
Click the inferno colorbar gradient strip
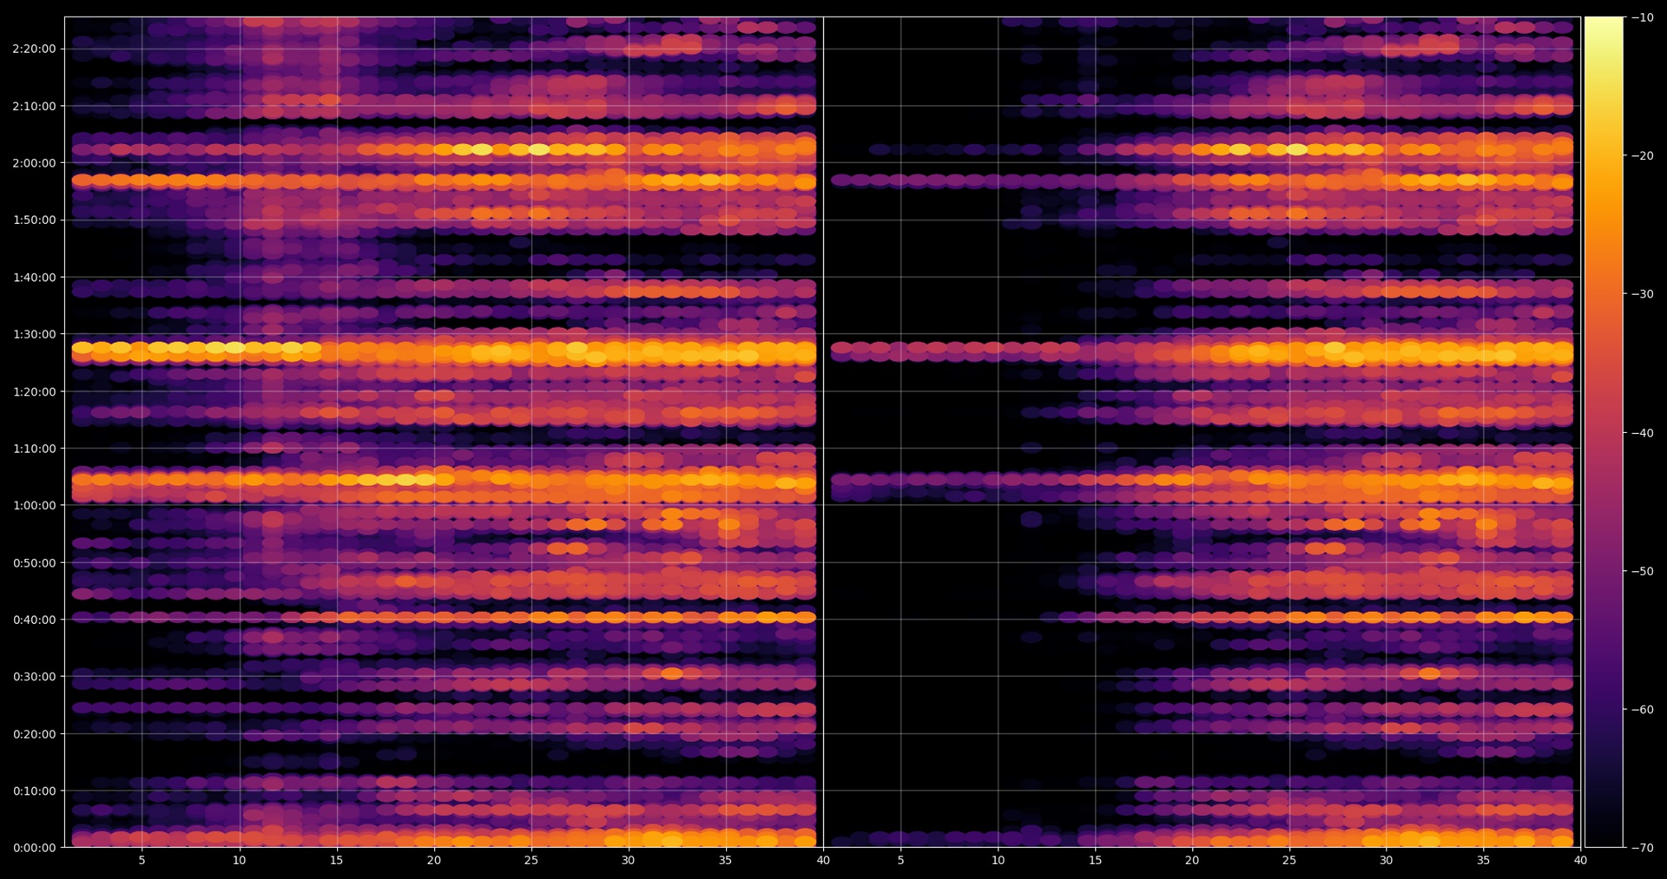(1604, 432)
